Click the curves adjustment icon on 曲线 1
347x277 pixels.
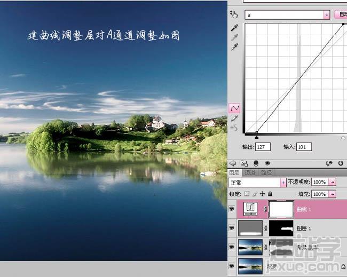pyautogui.click(x=250, y=209)
